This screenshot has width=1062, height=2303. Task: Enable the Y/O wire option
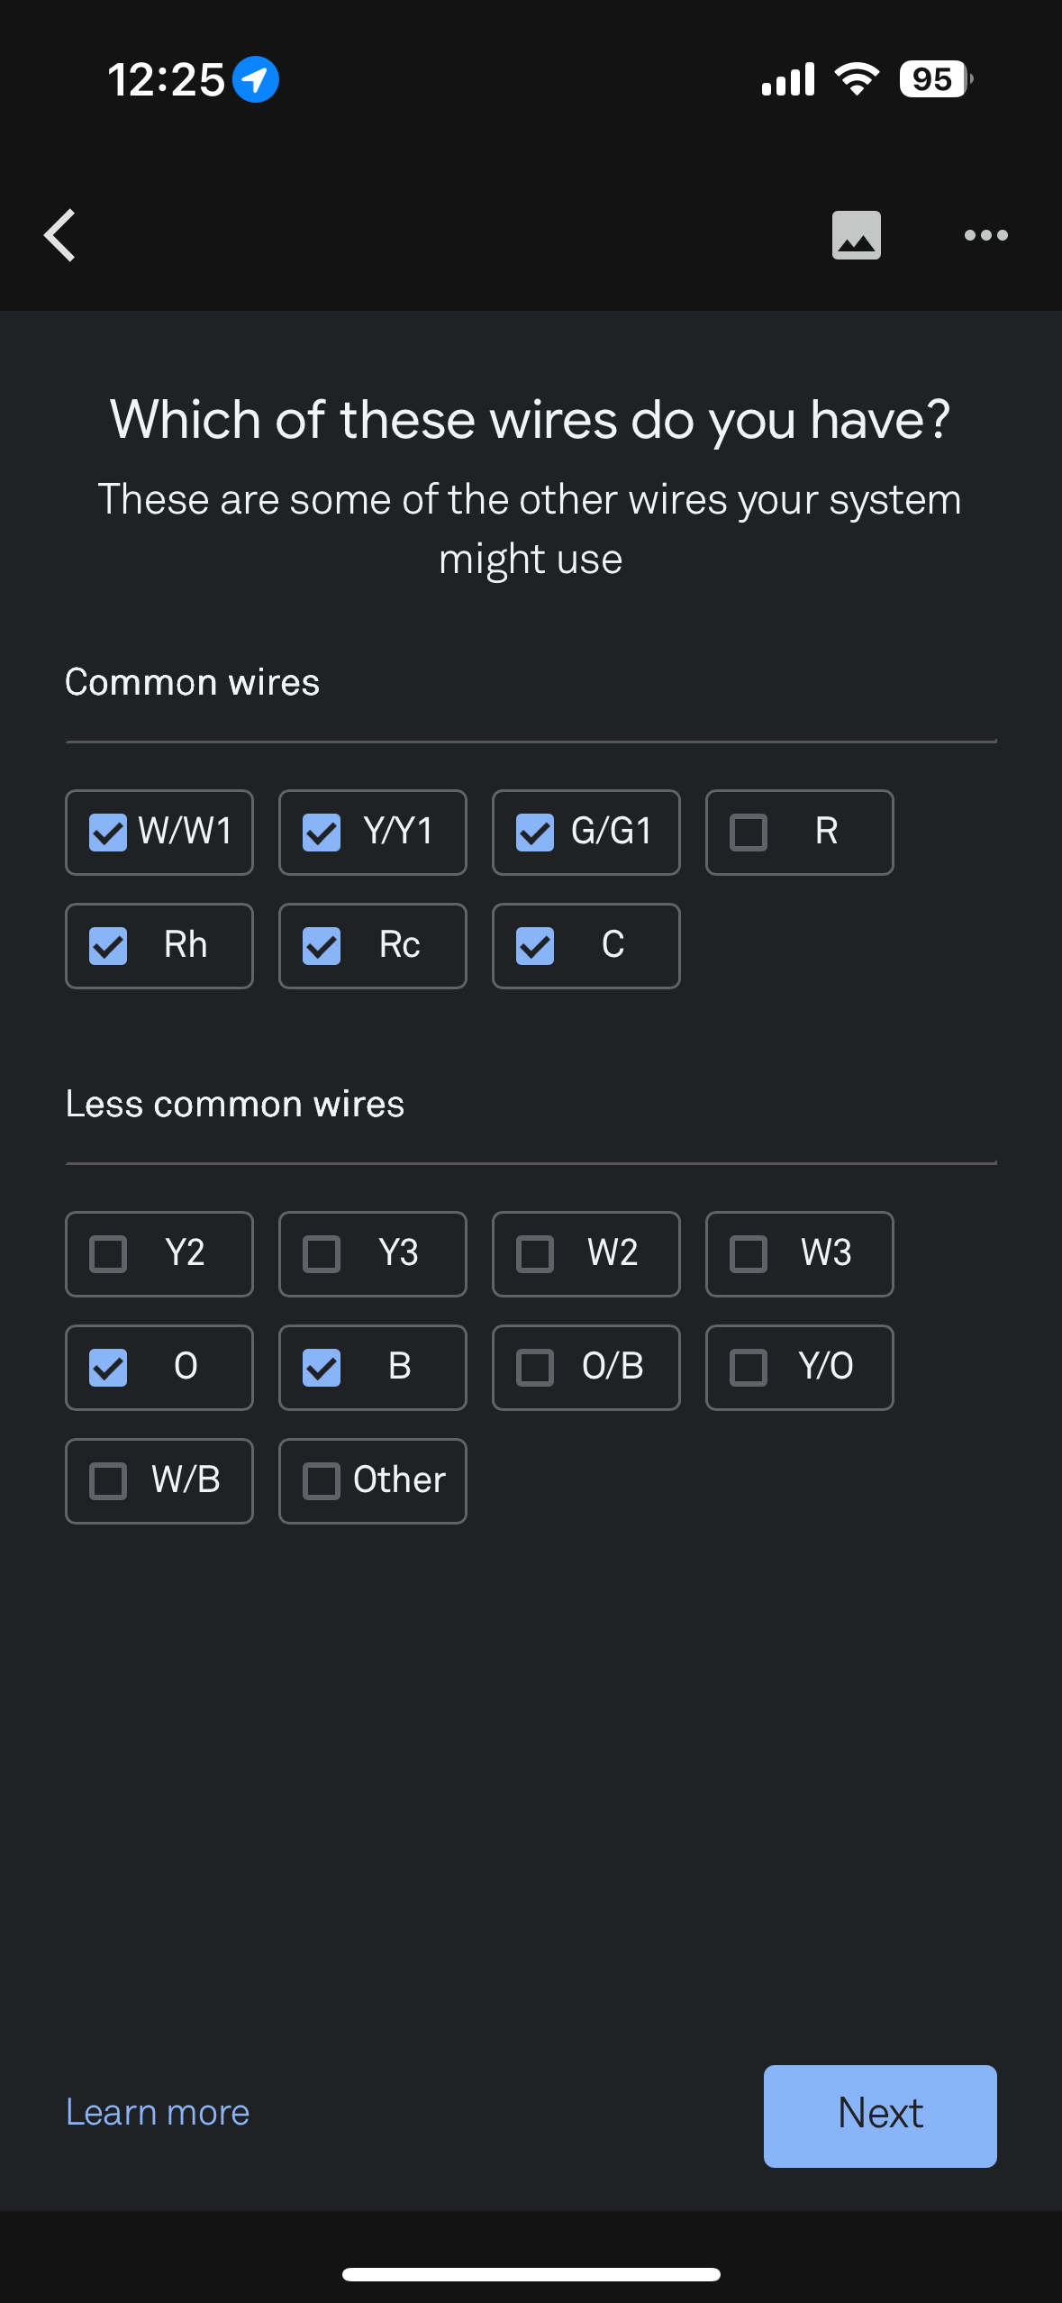800,1367
